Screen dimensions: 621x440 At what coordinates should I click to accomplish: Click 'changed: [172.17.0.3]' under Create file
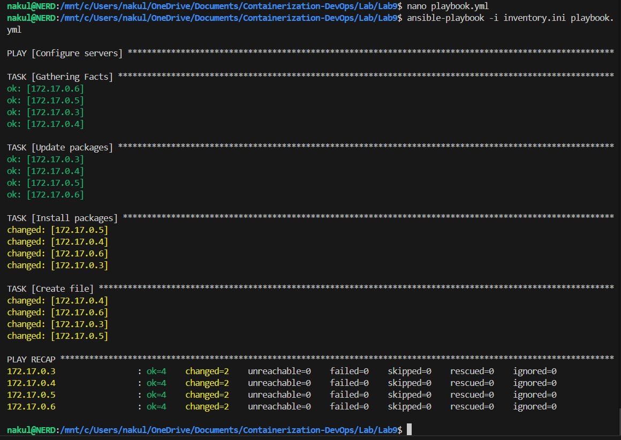(57, 324)
